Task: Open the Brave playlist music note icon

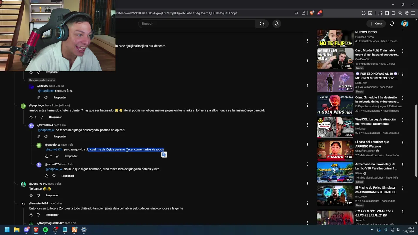Action: click(x=380, y=13)
